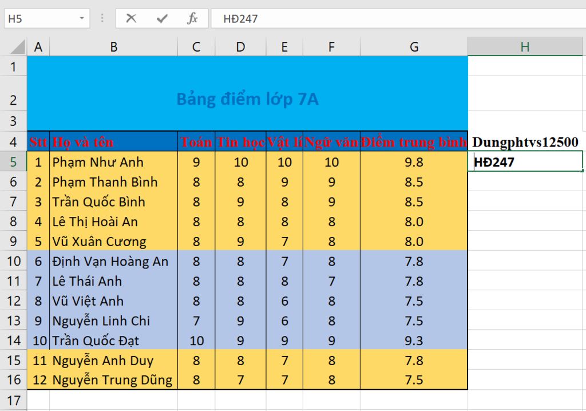
Task: Click Stt cell 12 in row 16
Action: tap(38, 380)
